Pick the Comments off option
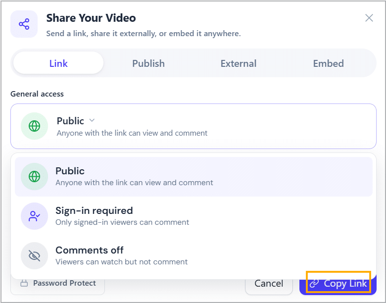386x303 pixels. coord(193,255)
